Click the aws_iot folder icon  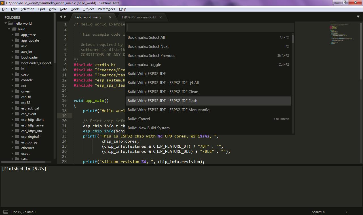point(17,52)
